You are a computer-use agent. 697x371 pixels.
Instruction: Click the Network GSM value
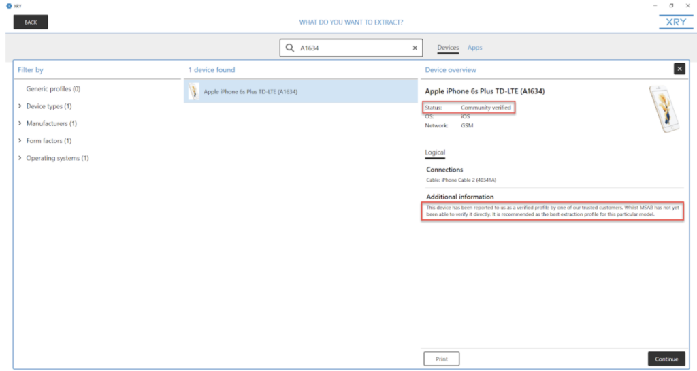click(x=467, y=126)
